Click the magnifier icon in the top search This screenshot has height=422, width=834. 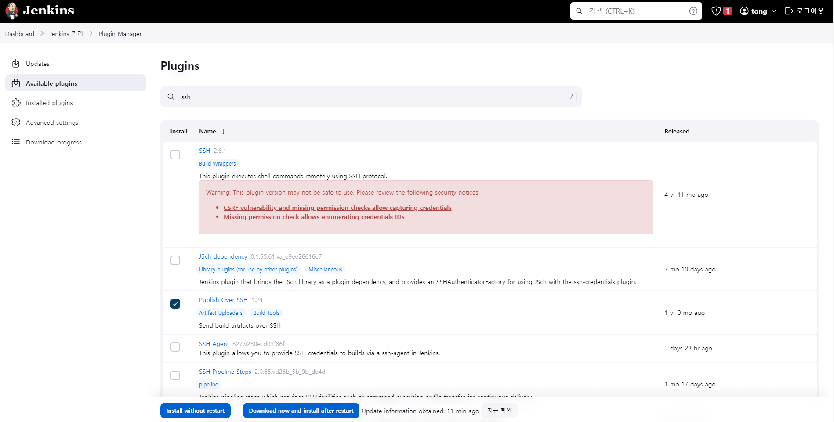coord(579,11)
